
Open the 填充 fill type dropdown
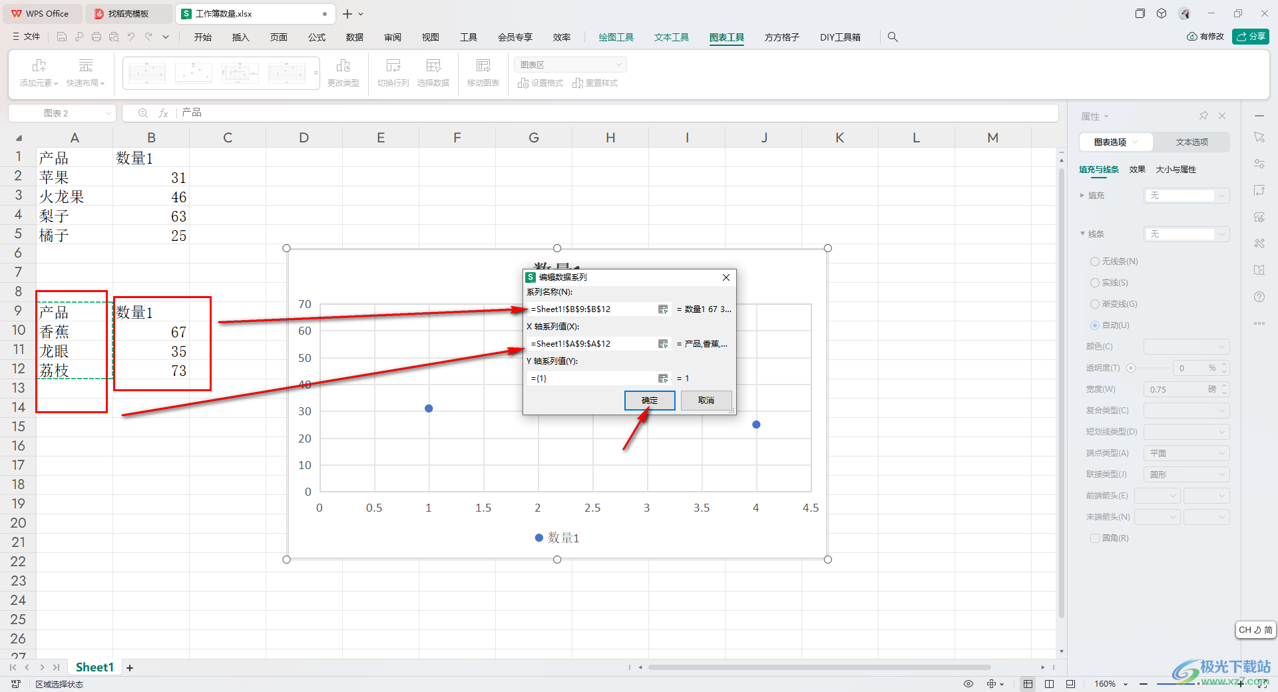click(x=1187, y=196)
